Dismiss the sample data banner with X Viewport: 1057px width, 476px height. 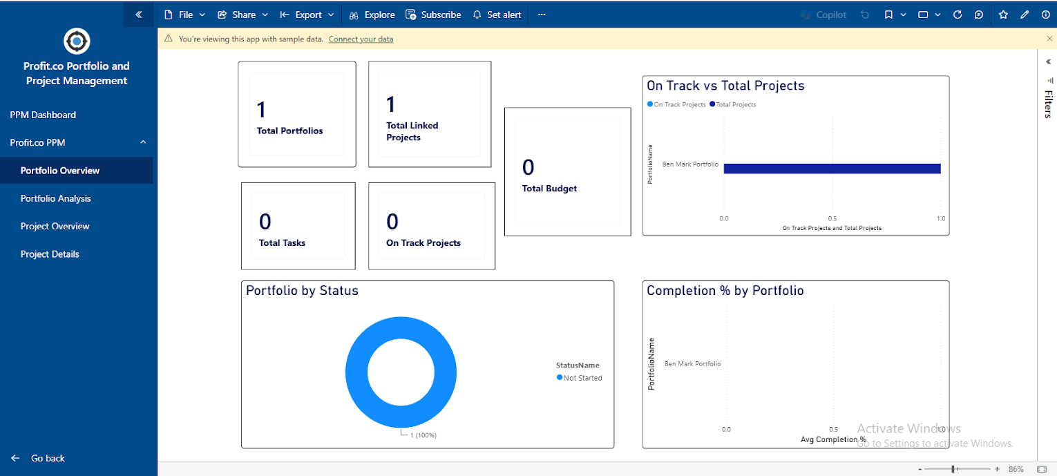(x=1050, y=39)
